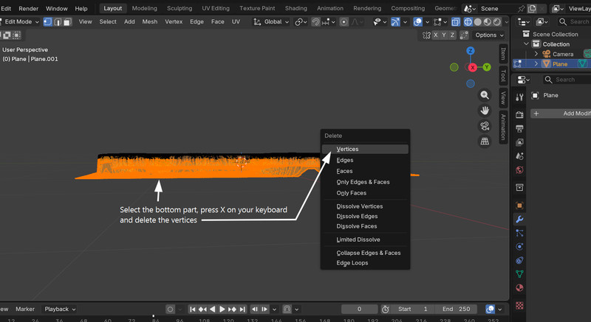Click the Add Modifier button
The height and width of the screenshot is (322, 591).
coord(561,113)
